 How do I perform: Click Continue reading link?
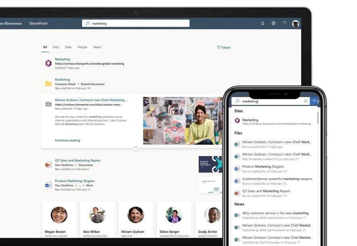[x=67, y=140]
